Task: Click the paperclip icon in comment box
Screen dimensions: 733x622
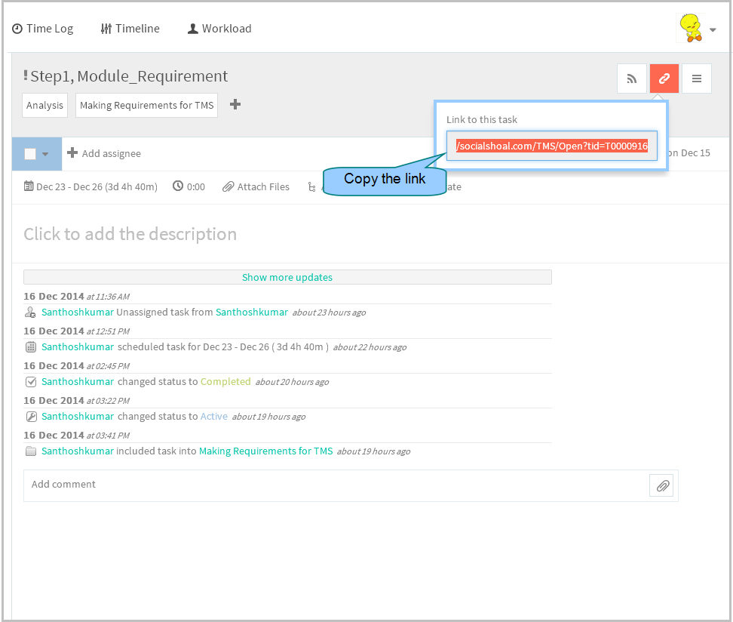Action: click(662, 486)
